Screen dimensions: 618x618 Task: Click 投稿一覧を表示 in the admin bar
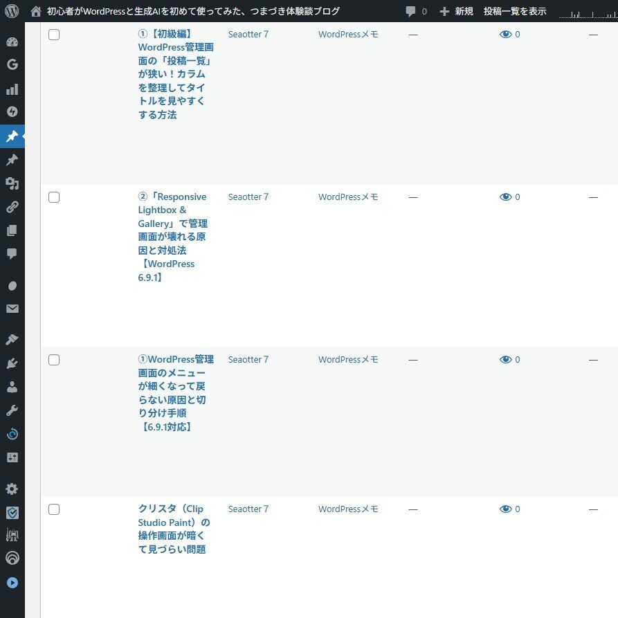click(x=514, y=11)
